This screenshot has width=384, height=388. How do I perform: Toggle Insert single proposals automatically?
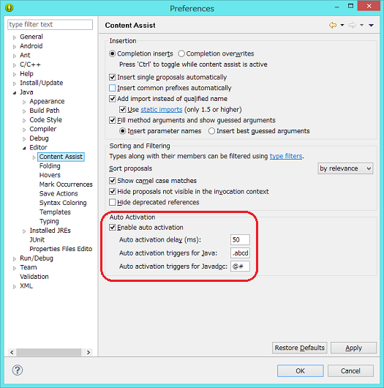(112, 77)
